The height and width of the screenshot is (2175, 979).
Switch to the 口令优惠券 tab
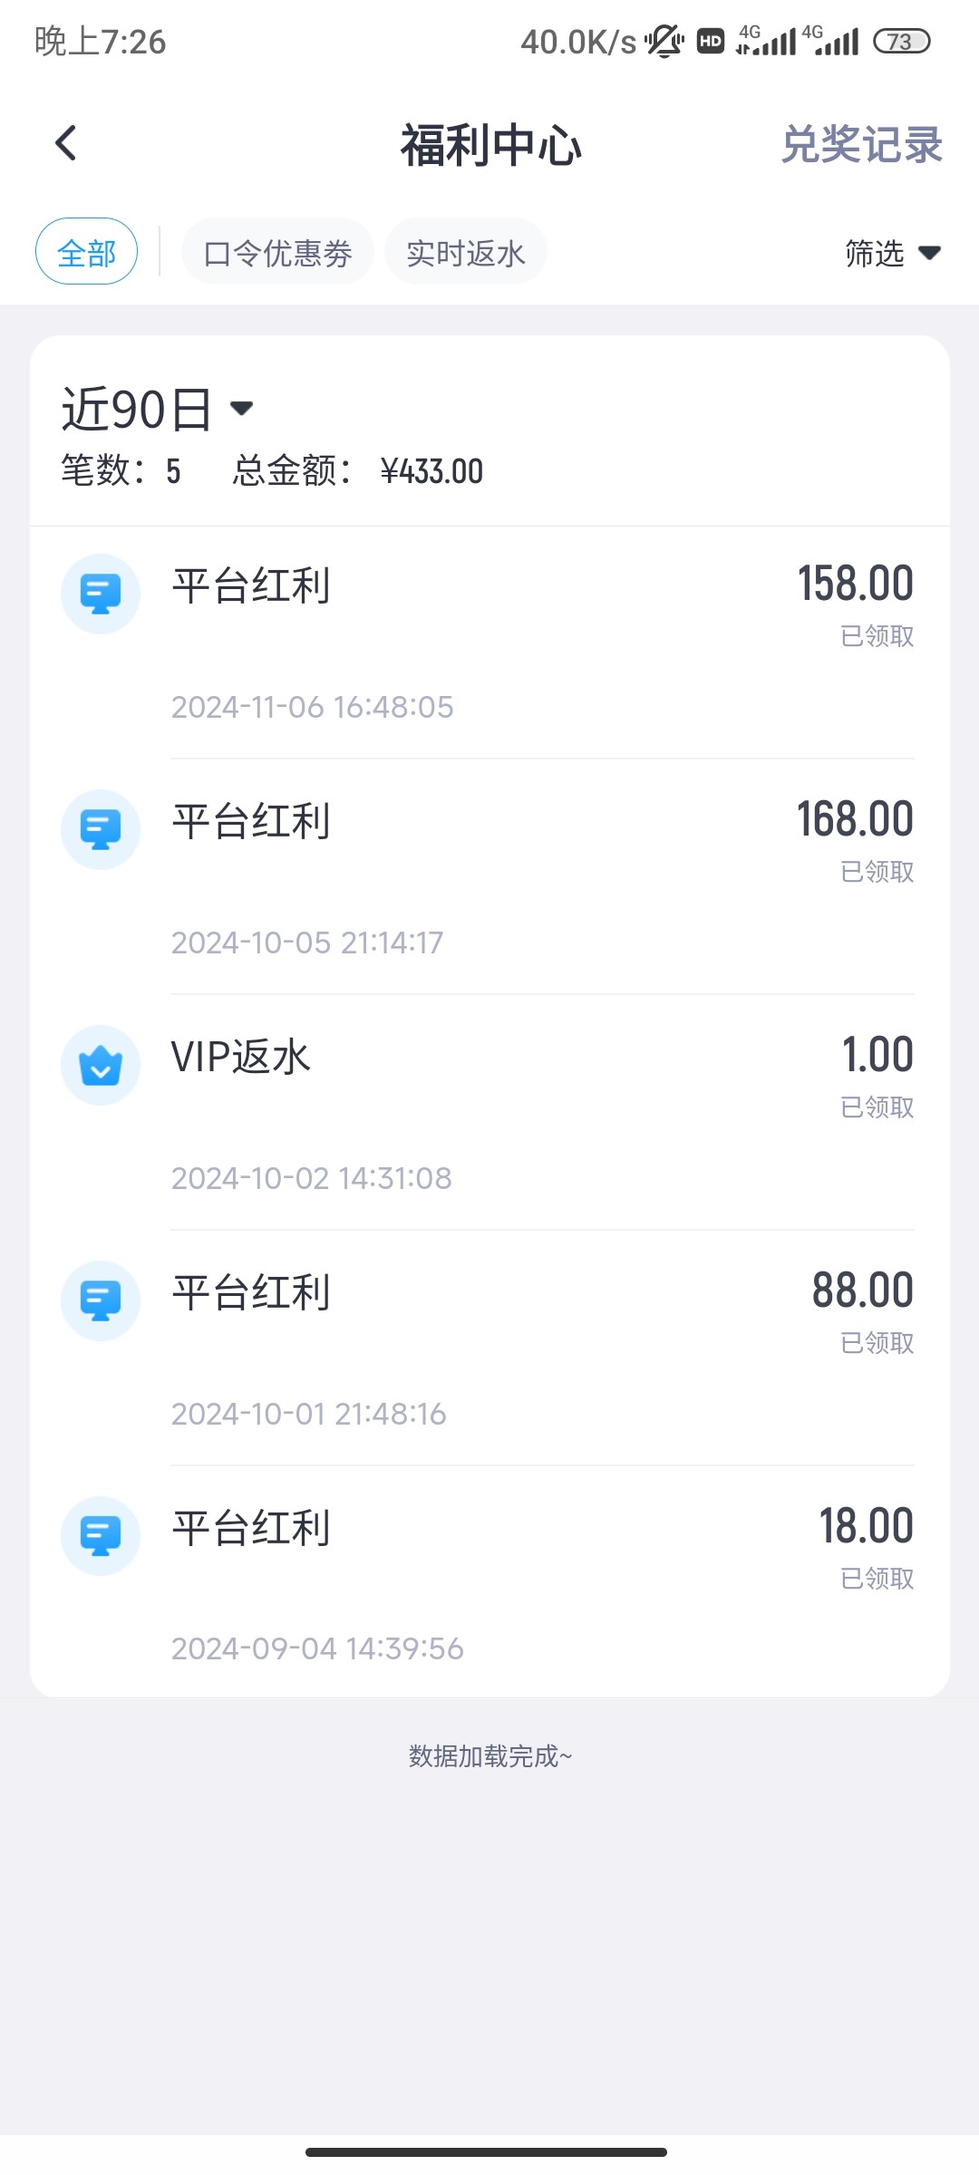277,252
